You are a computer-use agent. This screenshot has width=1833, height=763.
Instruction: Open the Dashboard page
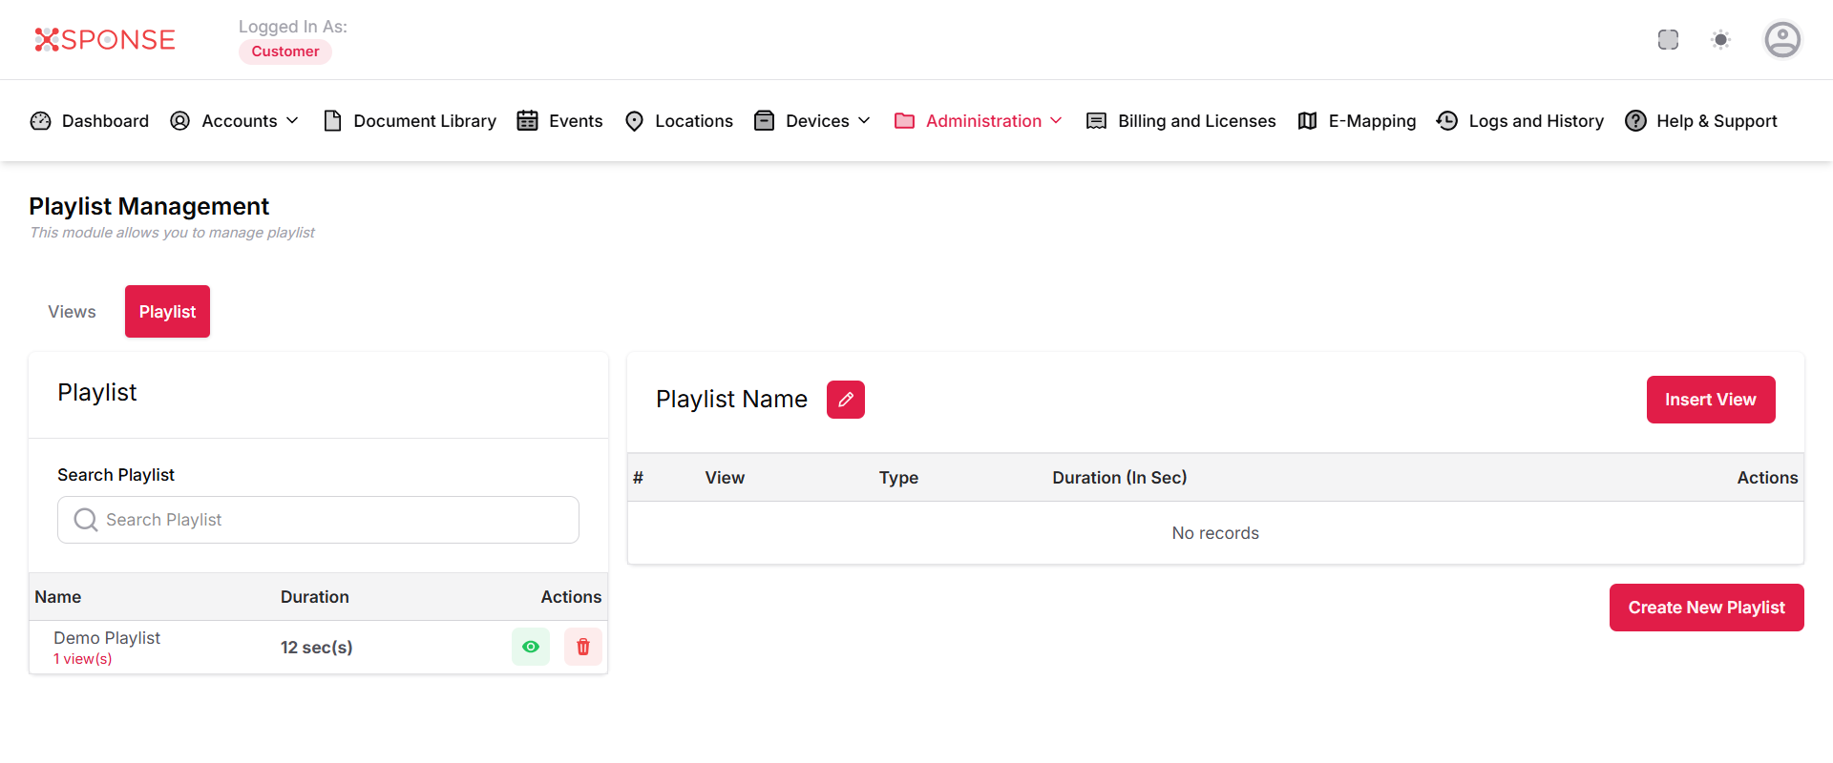point(91,121)
